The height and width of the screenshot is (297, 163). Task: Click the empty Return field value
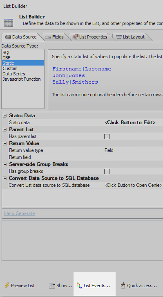pyautogui.click(x=133, y=157)
